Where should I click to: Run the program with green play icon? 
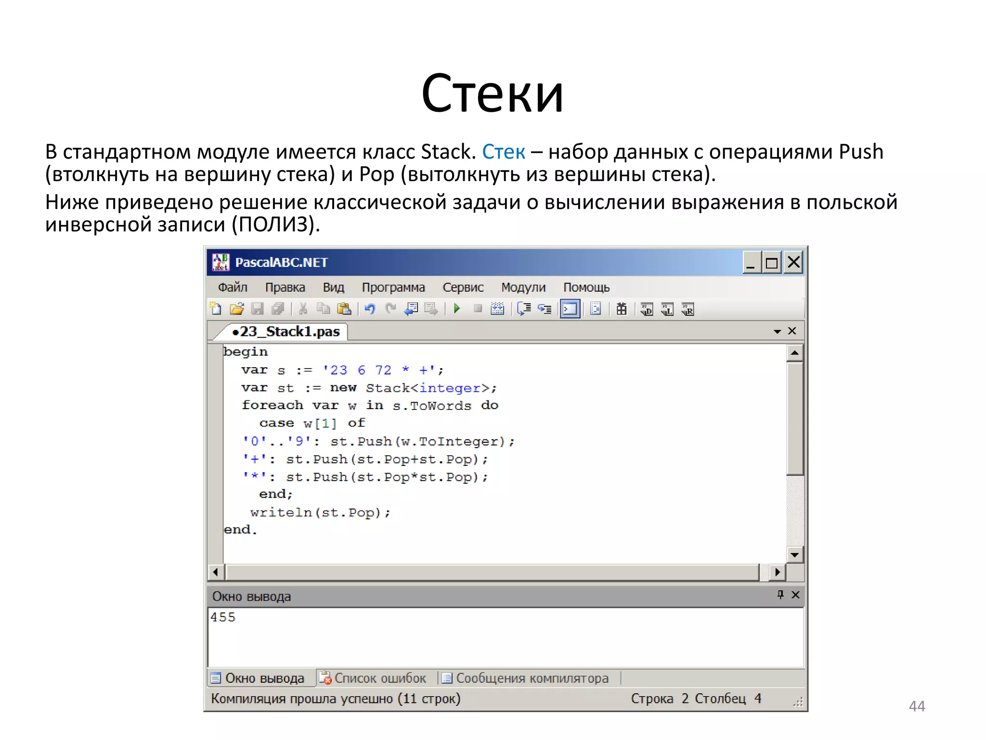pyautogui.click(x=457, y=309)
